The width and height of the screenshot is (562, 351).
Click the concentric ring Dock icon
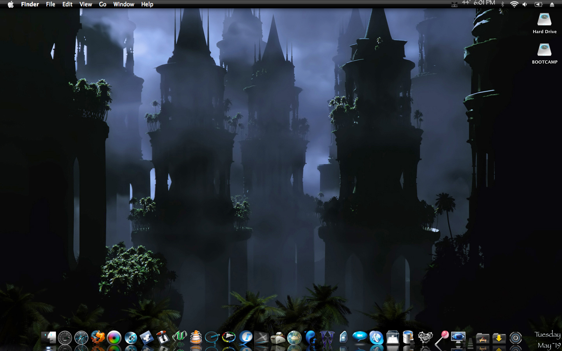pyautogui.click(x=516, y=338)
